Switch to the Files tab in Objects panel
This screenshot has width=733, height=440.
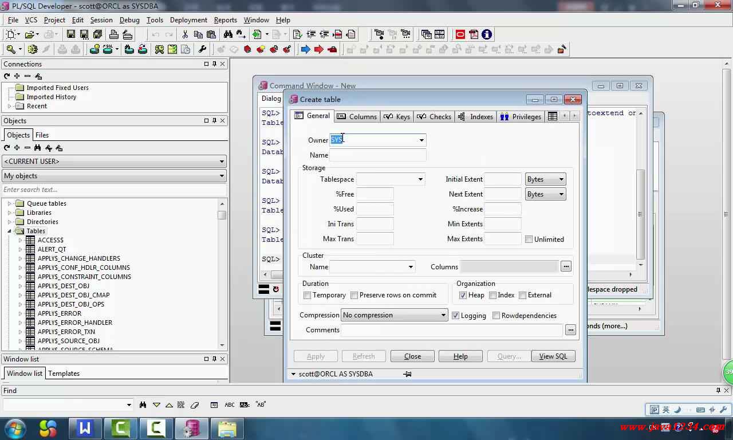[x=42, y=135]
